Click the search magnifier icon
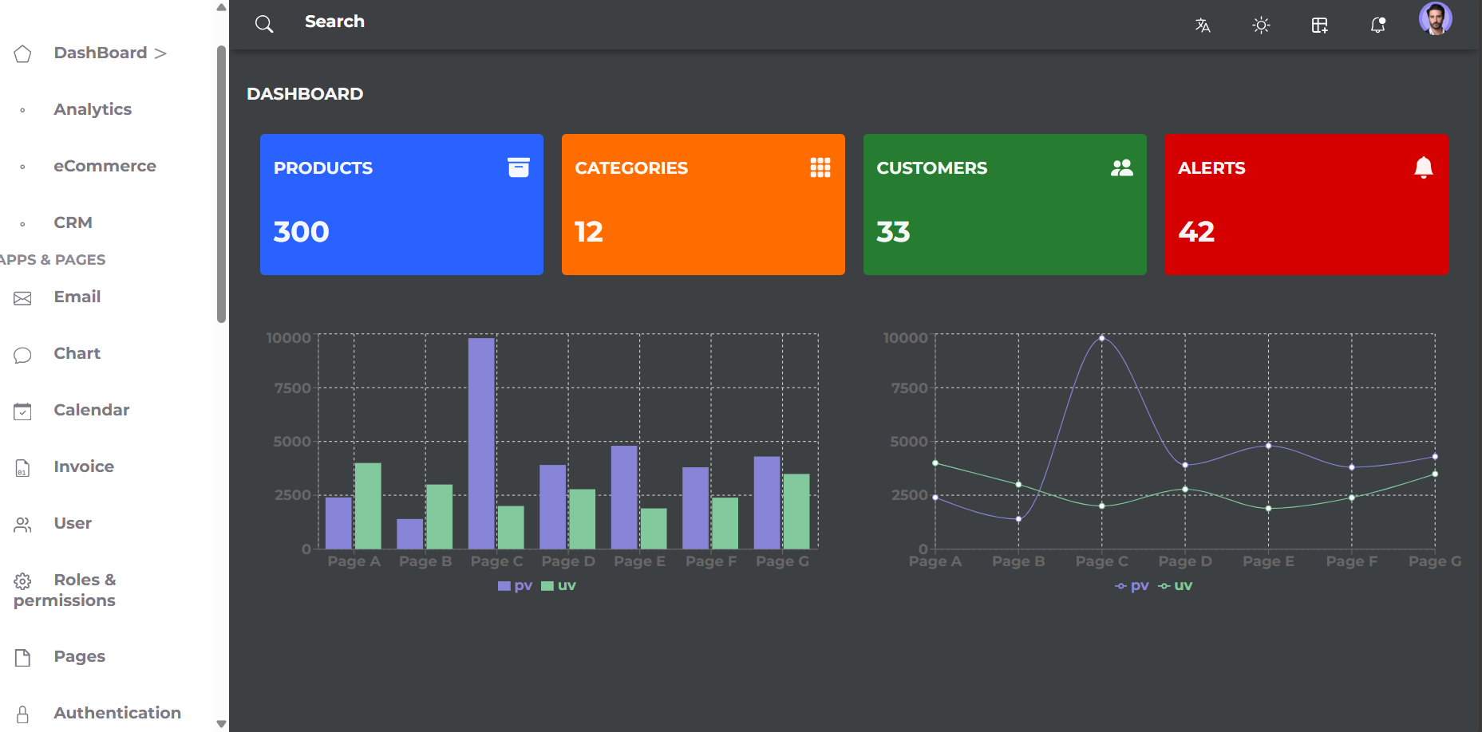 click(x=264, y=24)
